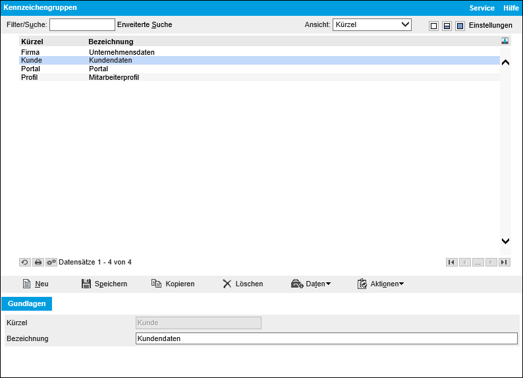Open list settings gear icon
Image resolution: width=523 pixels, height=378 pixels.
[x=51, y=262]
